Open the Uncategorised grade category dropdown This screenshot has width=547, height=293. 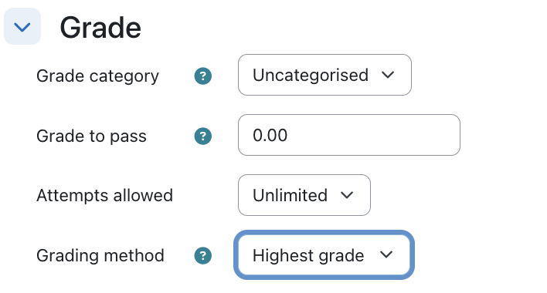[x=324, y=75]
